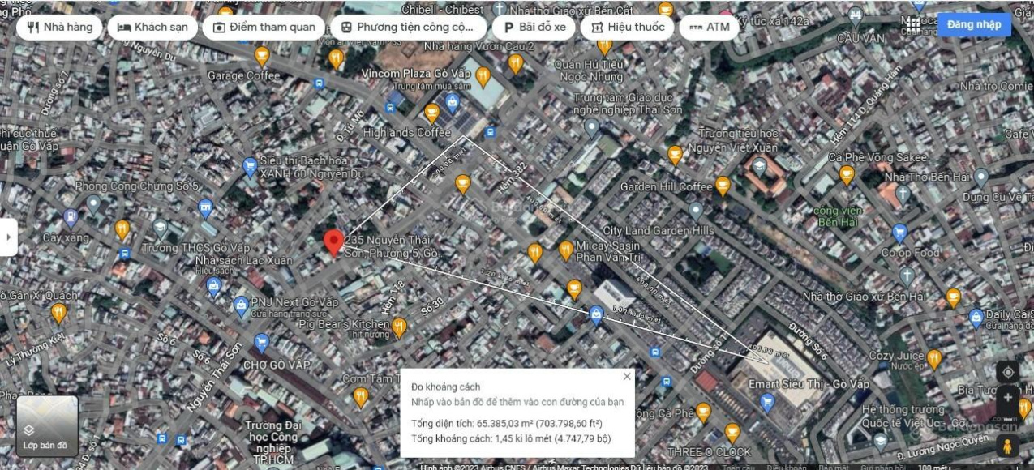
Task: Expand the collapsed side panel arrow
Action: pos(8,237)
